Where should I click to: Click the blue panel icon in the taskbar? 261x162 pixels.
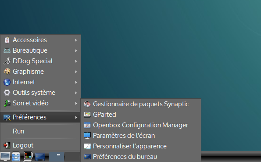coord(40,157)
